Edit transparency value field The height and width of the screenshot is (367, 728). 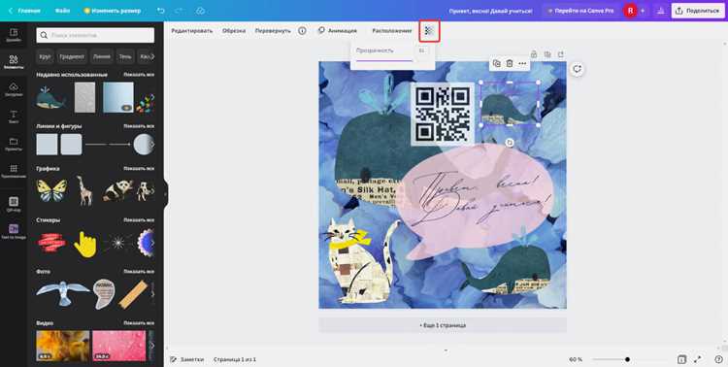421,50
